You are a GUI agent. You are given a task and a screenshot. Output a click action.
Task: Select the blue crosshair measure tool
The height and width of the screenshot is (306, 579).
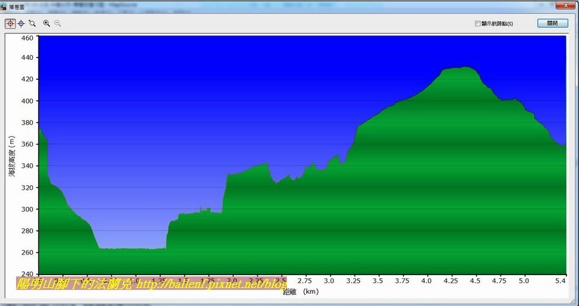coord(21,24)
